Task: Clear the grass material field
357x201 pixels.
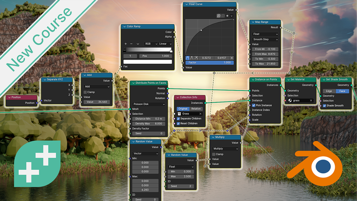Action: tap(311, 100)
